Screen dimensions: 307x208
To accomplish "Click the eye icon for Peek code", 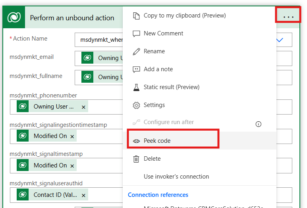I will click(136, 141).
